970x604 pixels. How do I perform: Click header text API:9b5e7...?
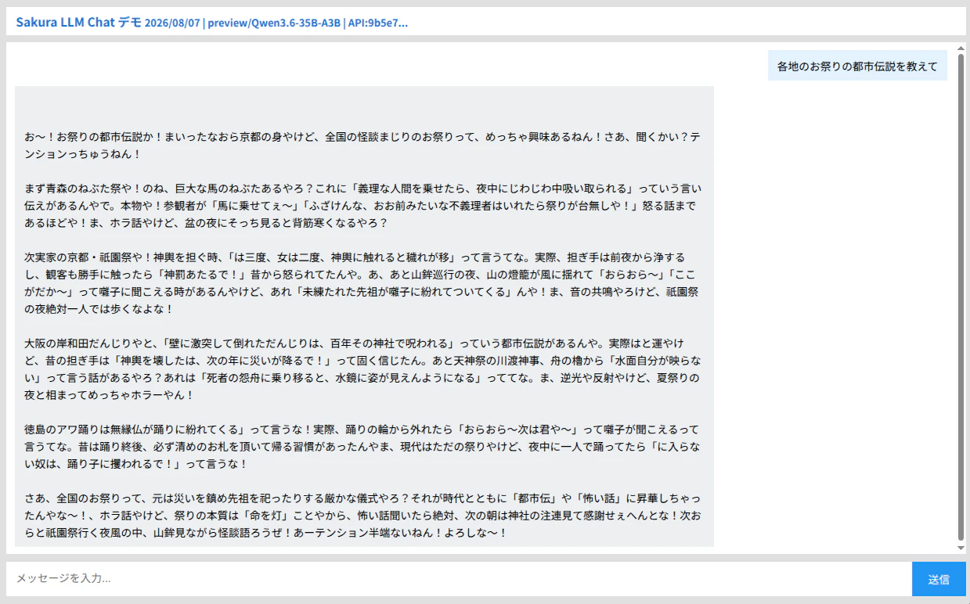pos(378,23)
